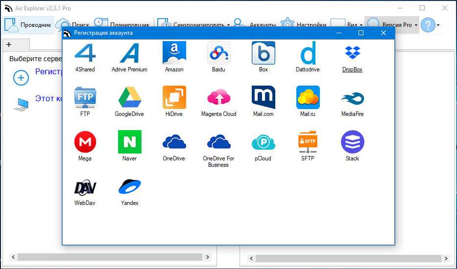Open the Версия Pro dropdown
This screenshot has width=457, height=269.
point(392,25)
